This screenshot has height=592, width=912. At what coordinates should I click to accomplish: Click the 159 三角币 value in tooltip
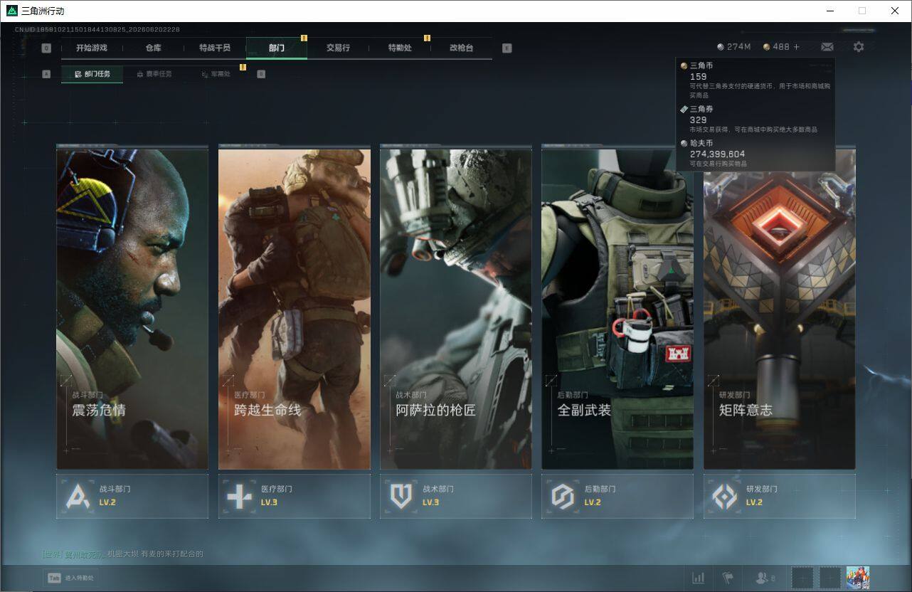tap(698, 76)
